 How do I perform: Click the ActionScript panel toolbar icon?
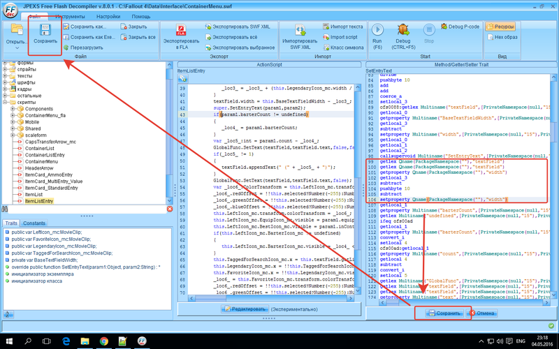(182, 79)
